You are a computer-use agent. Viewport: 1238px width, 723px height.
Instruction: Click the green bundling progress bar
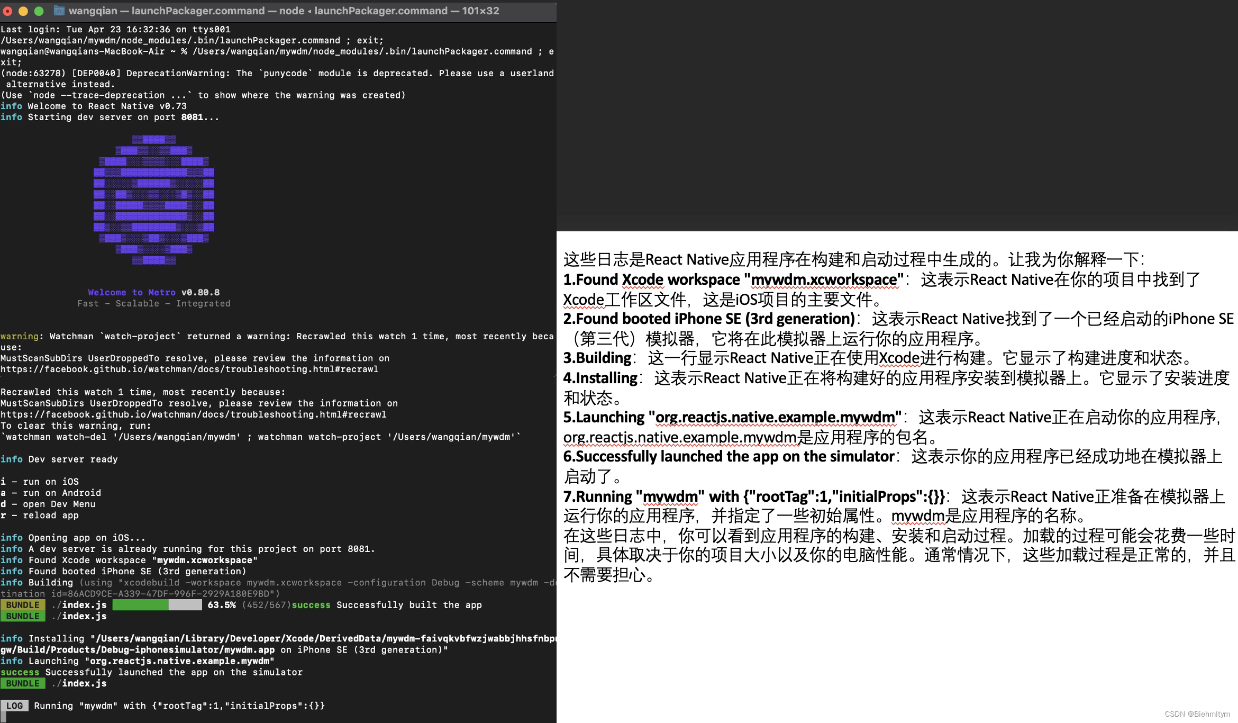tap(157, 605)
